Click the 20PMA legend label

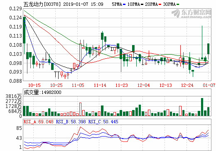(x=151, y=4)
